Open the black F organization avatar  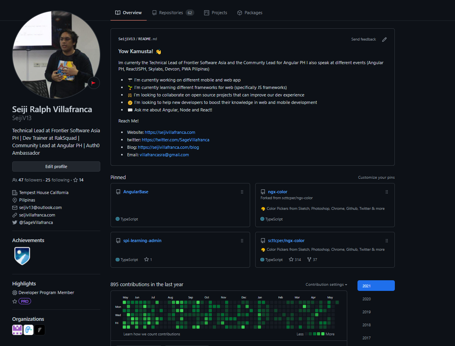[x=40, y=330]
